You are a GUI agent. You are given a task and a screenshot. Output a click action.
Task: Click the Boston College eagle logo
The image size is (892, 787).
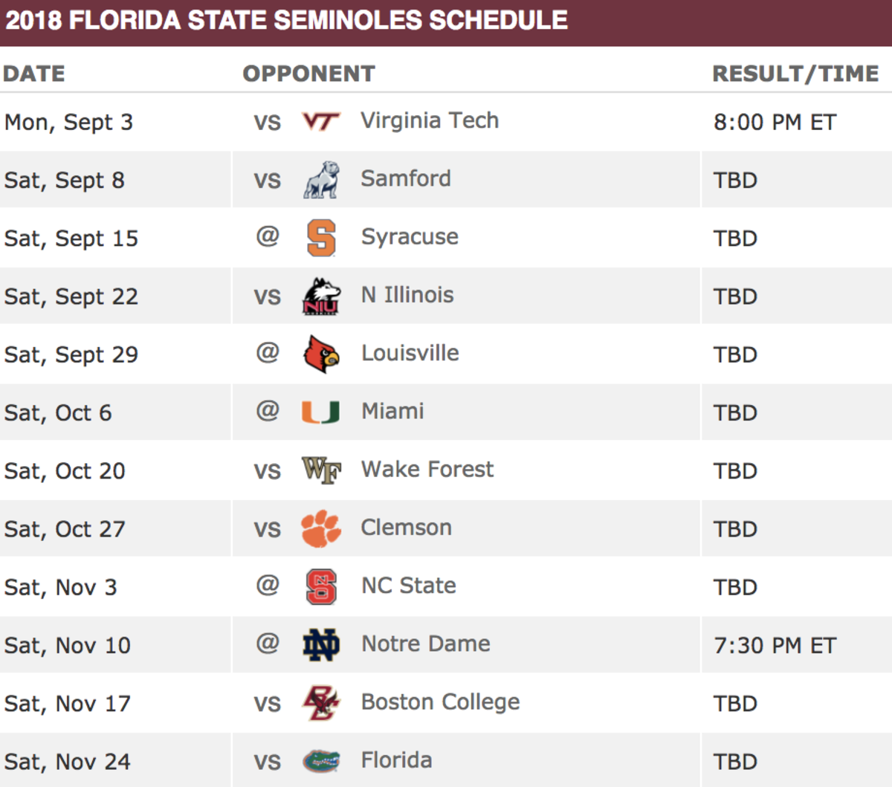pos(321,702)
